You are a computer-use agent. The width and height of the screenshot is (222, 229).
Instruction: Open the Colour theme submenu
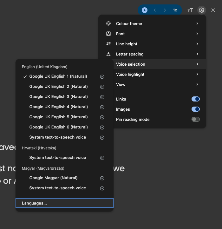coord(152,23)
